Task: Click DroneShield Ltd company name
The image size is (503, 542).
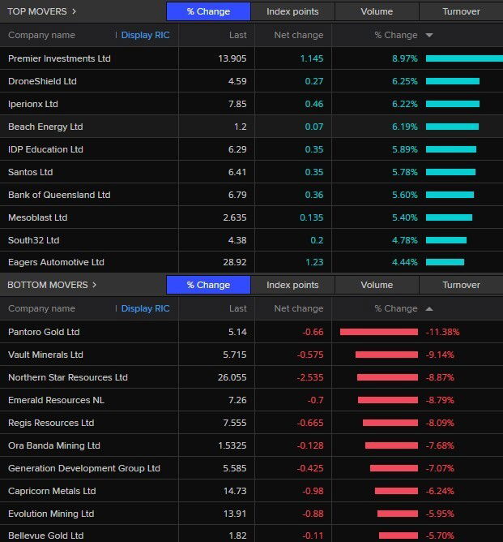Action: tap(42, 81)
